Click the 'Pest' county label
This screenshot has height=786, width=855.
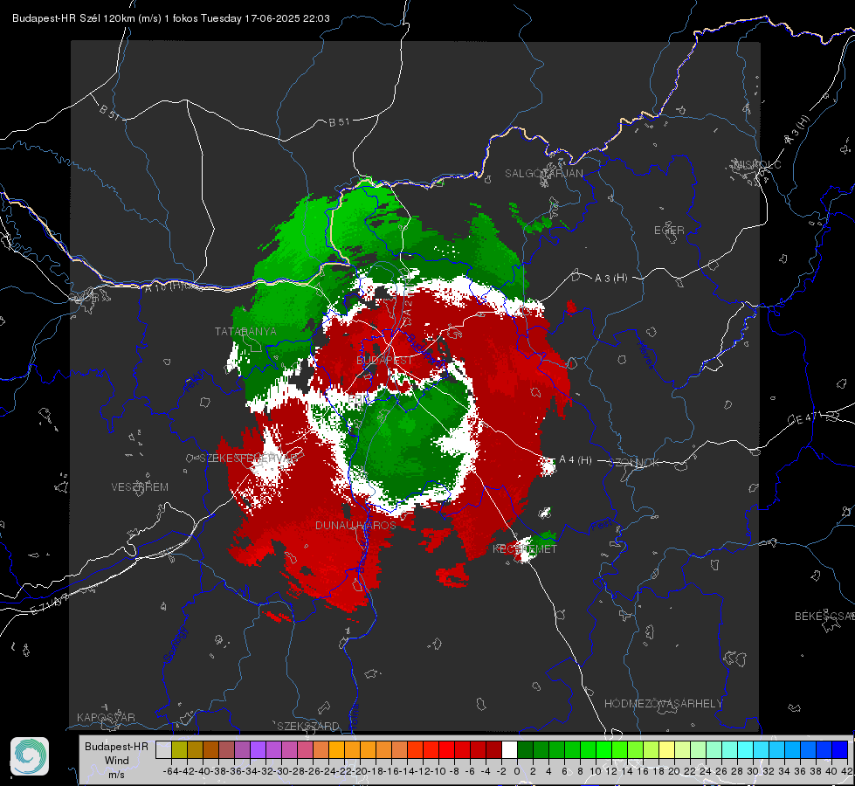(601, 526)
